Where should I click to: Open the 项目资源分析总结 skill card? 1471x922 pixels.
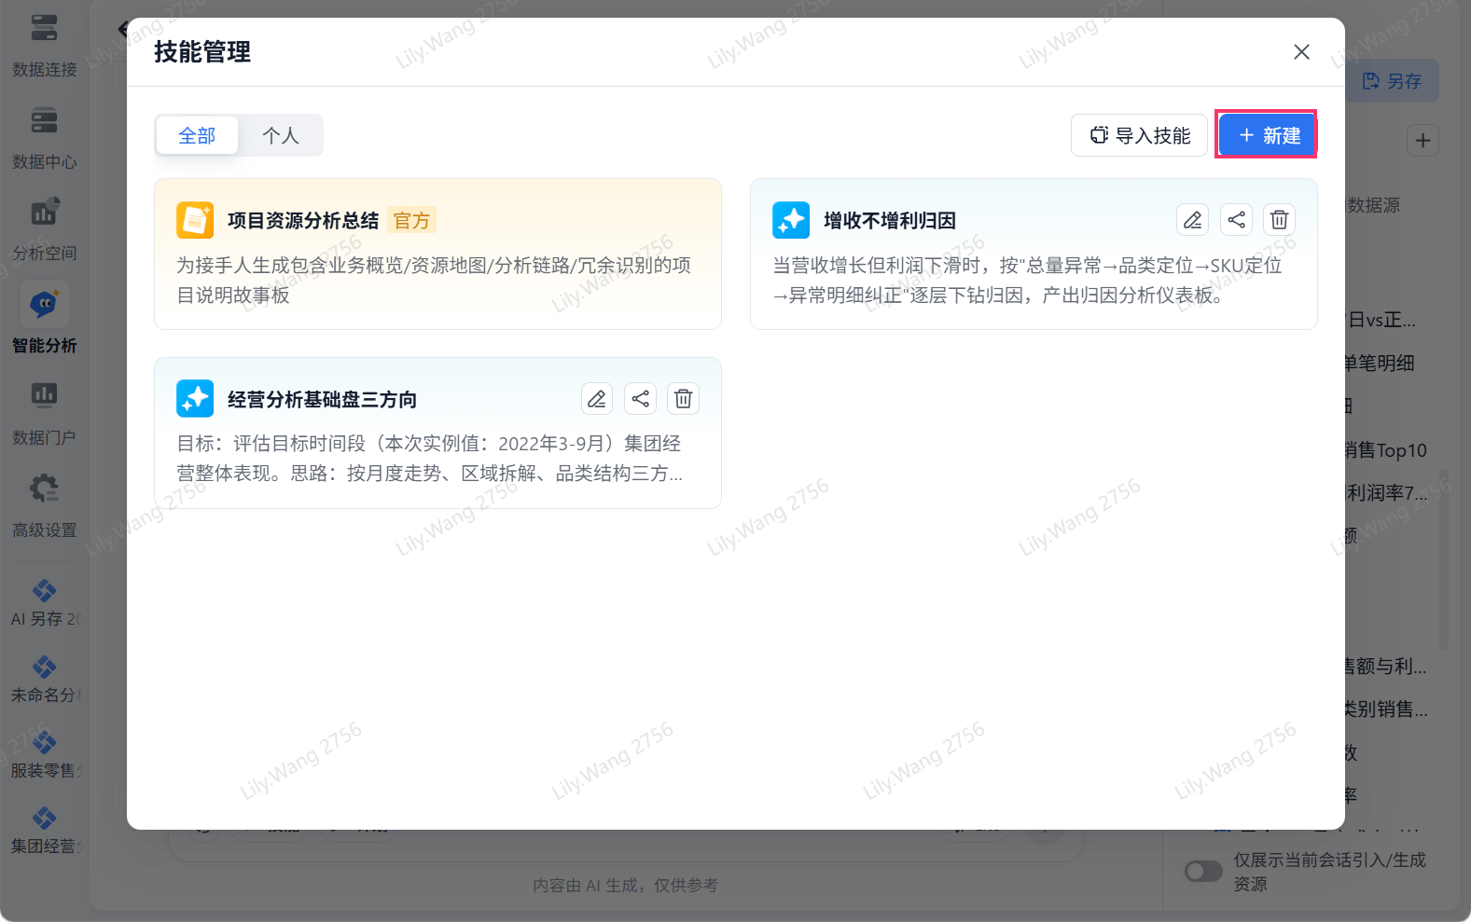pyautogui.click(x=437, y=254)
